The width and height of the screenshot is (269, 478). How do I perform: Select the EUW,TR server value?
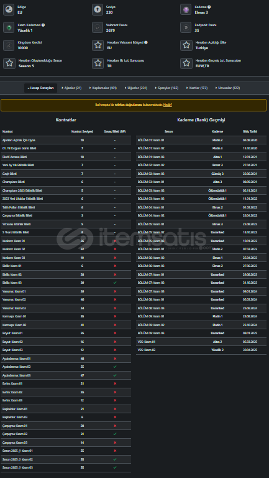tap(202, 66)
